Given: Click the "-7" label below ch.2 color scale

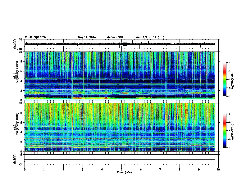Looking at the screenshot, I should pos(229,147).
